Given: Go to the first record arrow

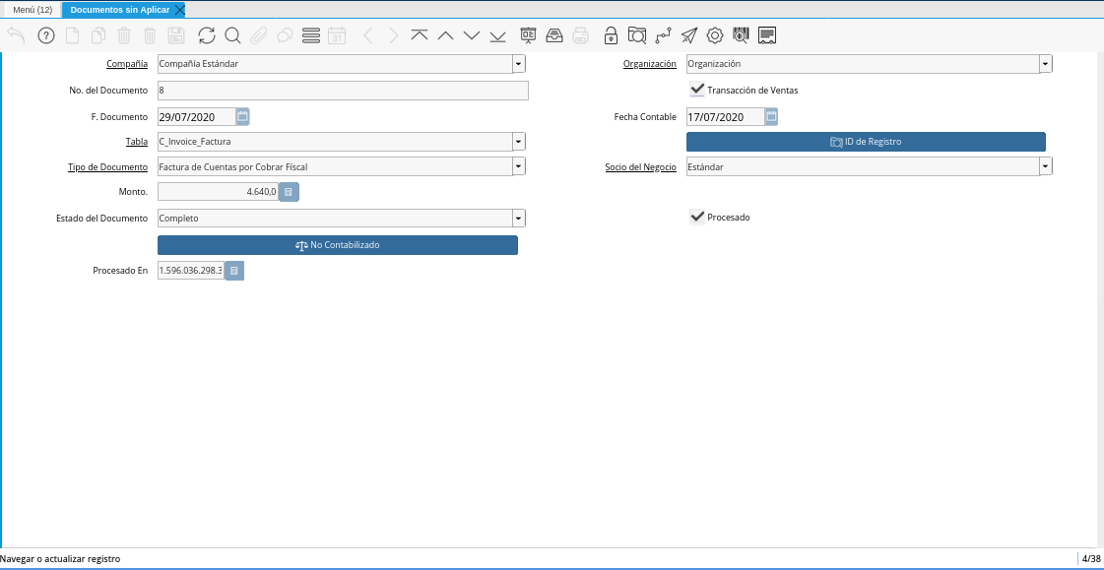Looking at the screenshot, I should (419, 35).
